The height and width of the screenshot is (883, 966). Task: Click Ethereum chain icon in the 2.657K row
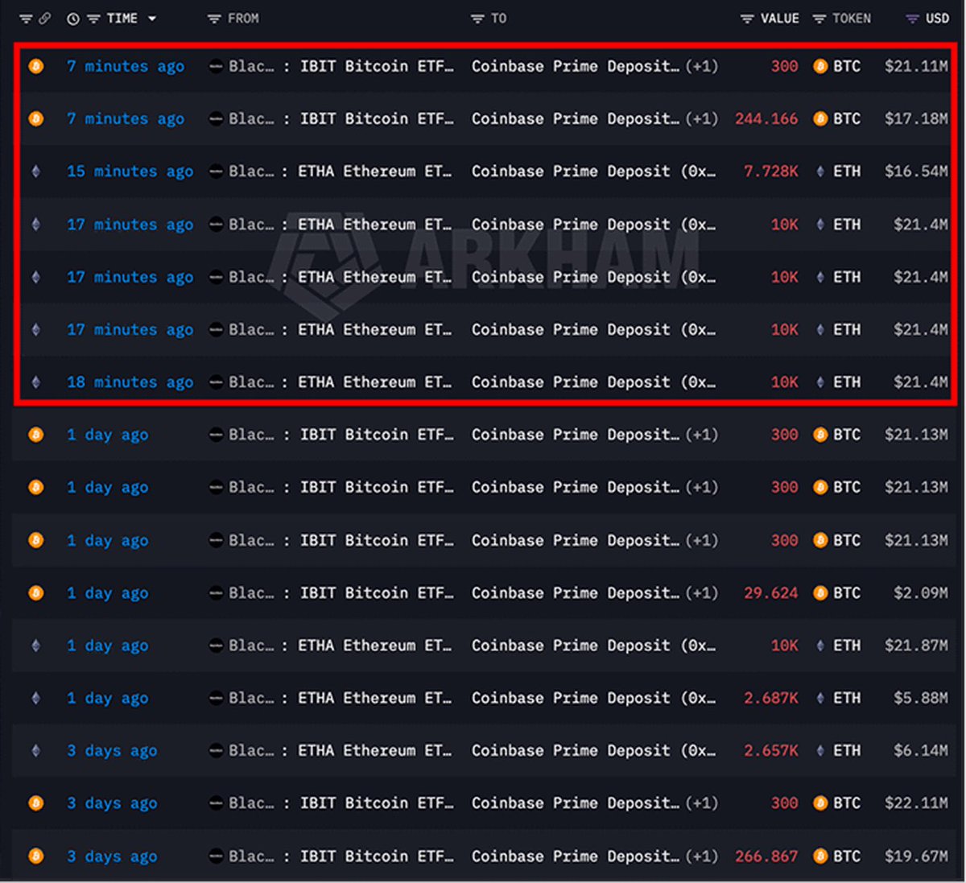tap(36, 750)
